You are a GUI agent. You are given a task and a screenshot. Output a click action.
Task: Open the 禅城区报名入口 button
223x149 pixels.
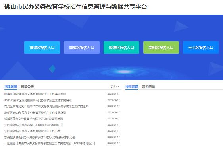click(x=42, y=48)
